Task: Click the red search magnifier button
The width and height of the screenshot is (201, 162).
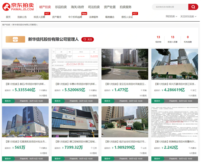Action: point(193,7)
